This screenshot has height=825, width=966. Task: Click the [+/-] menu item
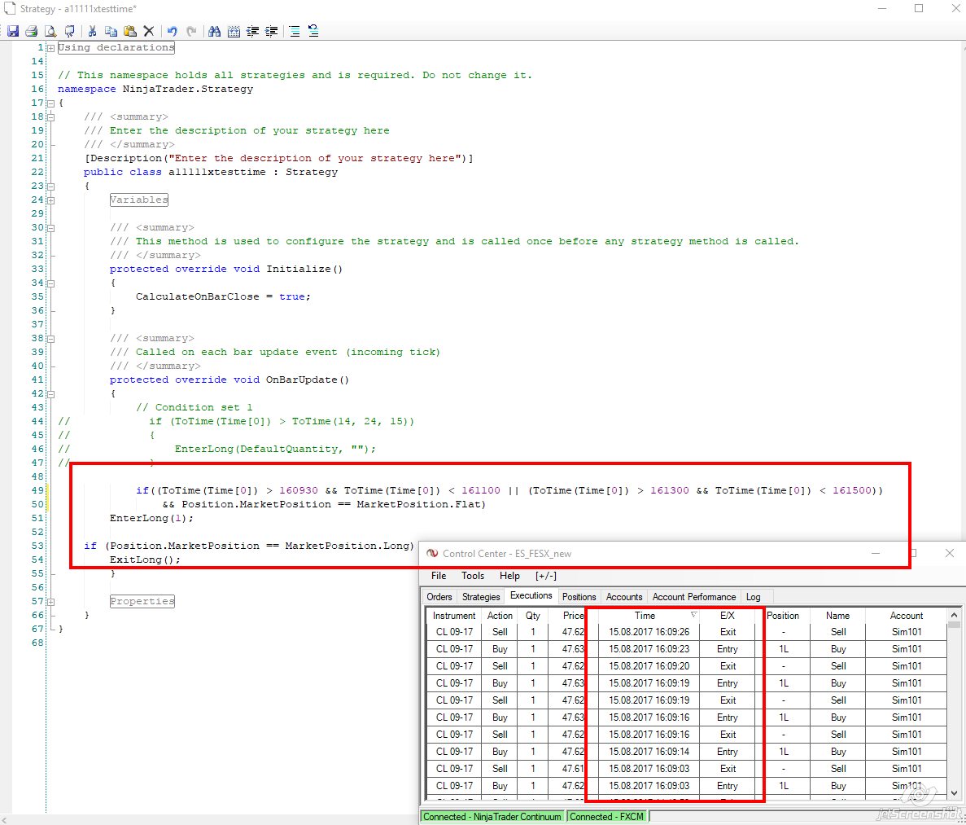tap(545, 576)
